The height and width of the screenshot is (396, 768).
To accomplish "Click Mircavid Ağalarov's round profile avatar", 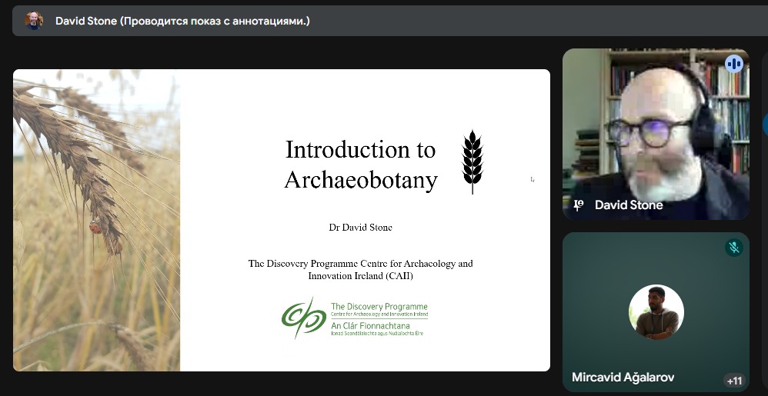I will [x=656, y=312].
